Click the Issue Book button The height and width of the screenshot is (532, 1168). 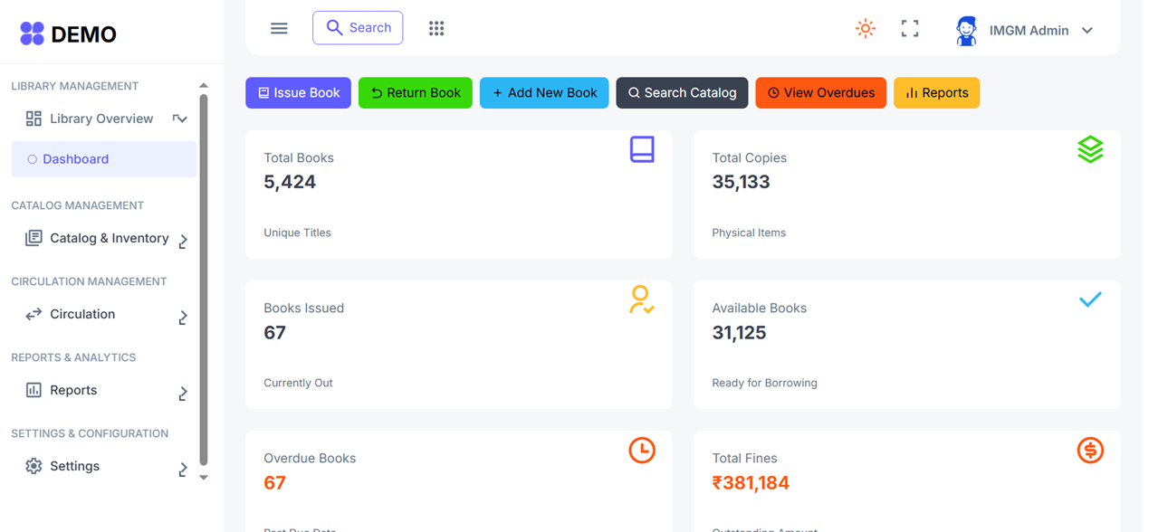click(298, 92)
